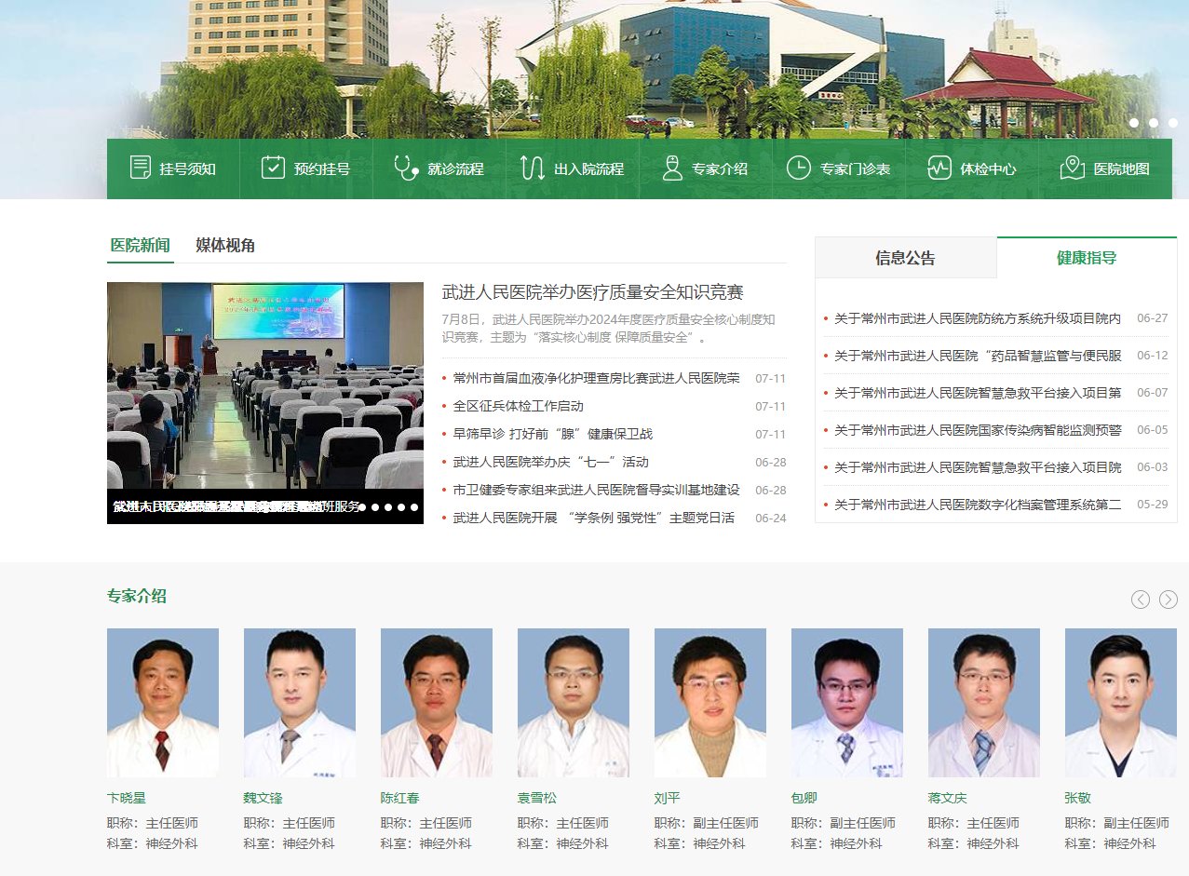Click doctor name 张敬

click(x=1078, y=798)
